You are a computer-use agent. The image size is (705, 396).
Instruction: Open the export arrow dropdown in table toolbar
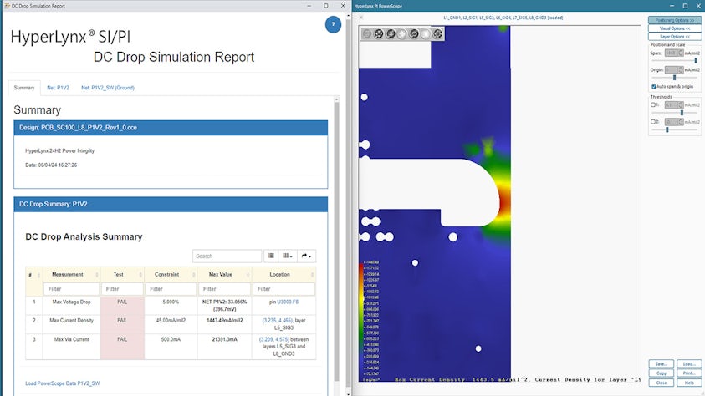click(x=306, y=256)
